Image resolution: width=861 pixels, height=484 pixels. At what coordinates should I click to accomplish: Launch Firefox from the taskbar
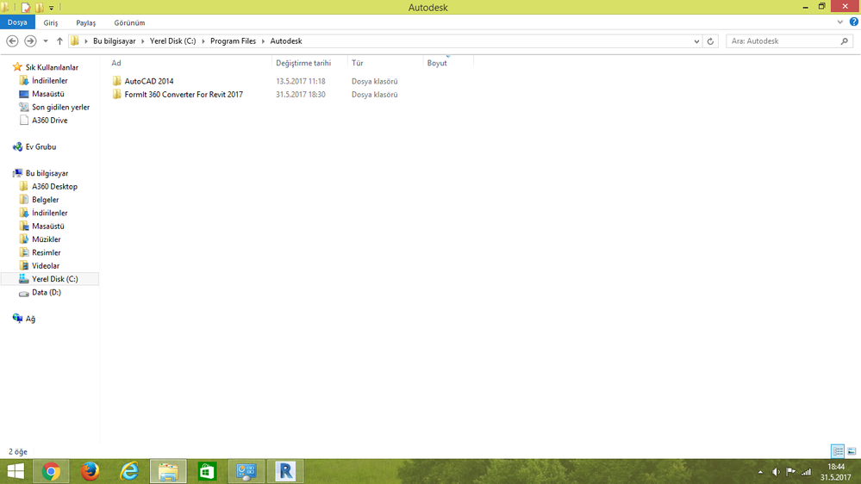pyautogui.click(x=90, y=471)
